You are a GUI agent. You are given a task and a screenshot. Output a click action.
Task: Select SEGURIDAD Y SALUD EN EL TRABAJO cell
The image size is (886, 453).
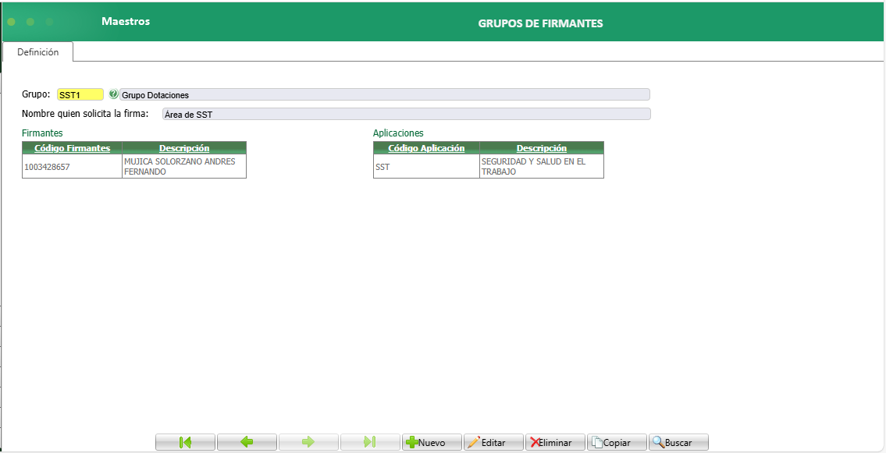[541, 166]
